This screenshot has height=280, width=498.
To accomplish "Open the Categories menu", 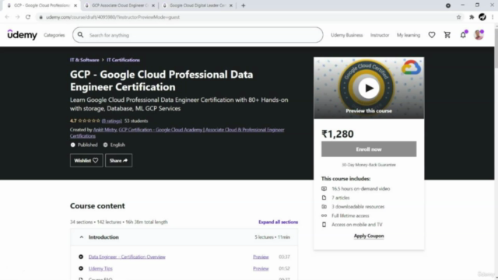I will coord(54,35).
